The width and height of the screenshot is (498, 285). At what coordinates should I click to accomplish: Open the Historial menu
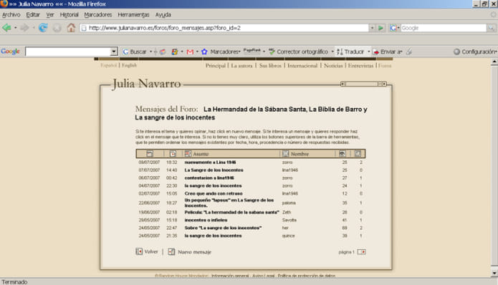tap(69, 14)
